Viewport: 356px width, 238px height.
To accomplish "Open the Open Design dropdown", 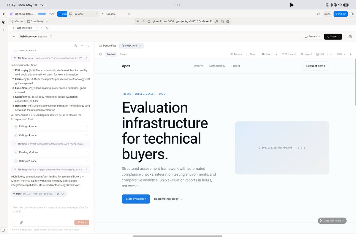I will (x=37, y=21).
